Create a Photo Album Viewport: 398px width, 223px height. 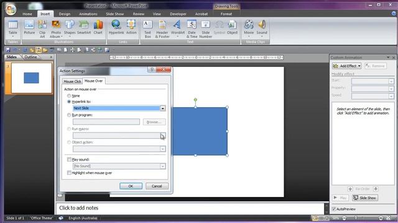(56, 29)
